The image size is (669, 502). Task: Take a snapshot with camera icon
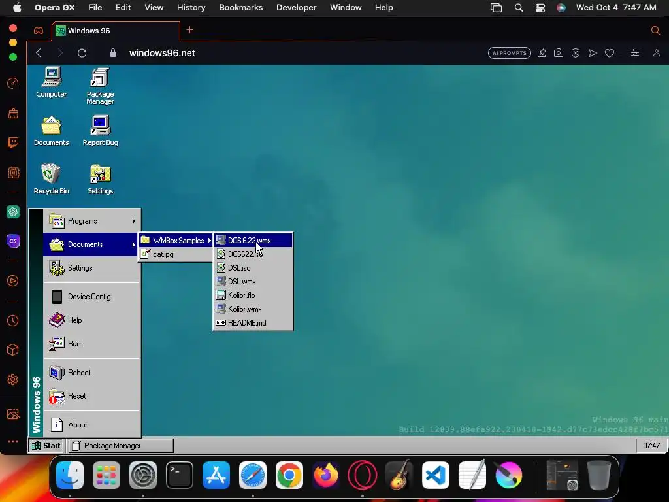click(x=559, y=53)
